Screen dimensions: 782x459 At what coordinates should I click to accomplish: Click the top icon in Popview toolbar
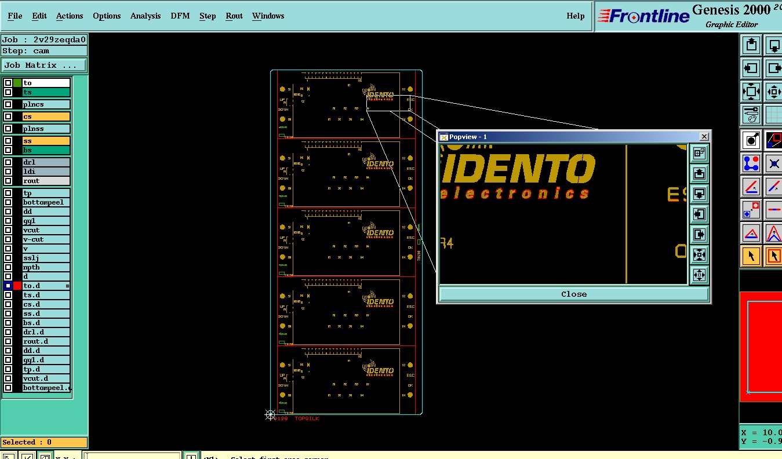pyautogui.click(x=699, y=153)
